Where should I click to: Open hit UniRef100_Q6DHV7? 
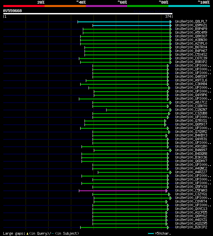coord(191,161)
